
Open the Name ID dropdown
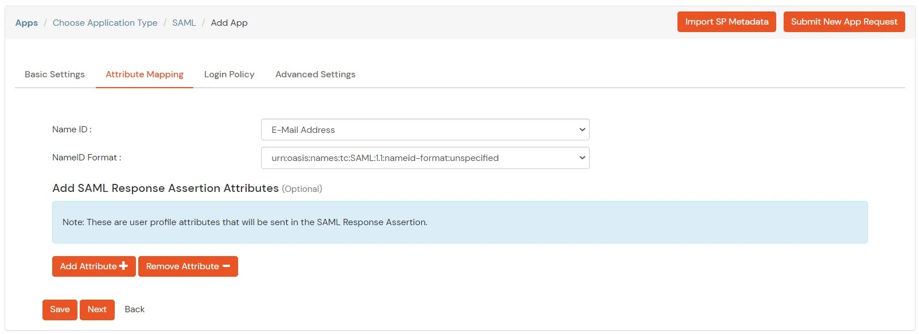tap(425, 129)
